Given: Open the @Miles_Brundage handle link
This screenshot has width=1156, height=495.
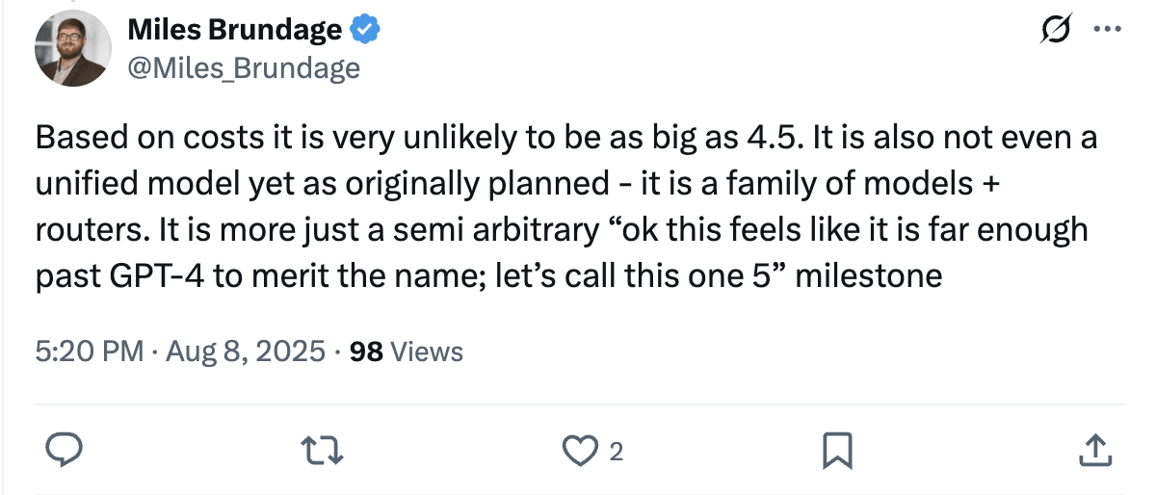Looking at the screenshot, I should point(244,67).
